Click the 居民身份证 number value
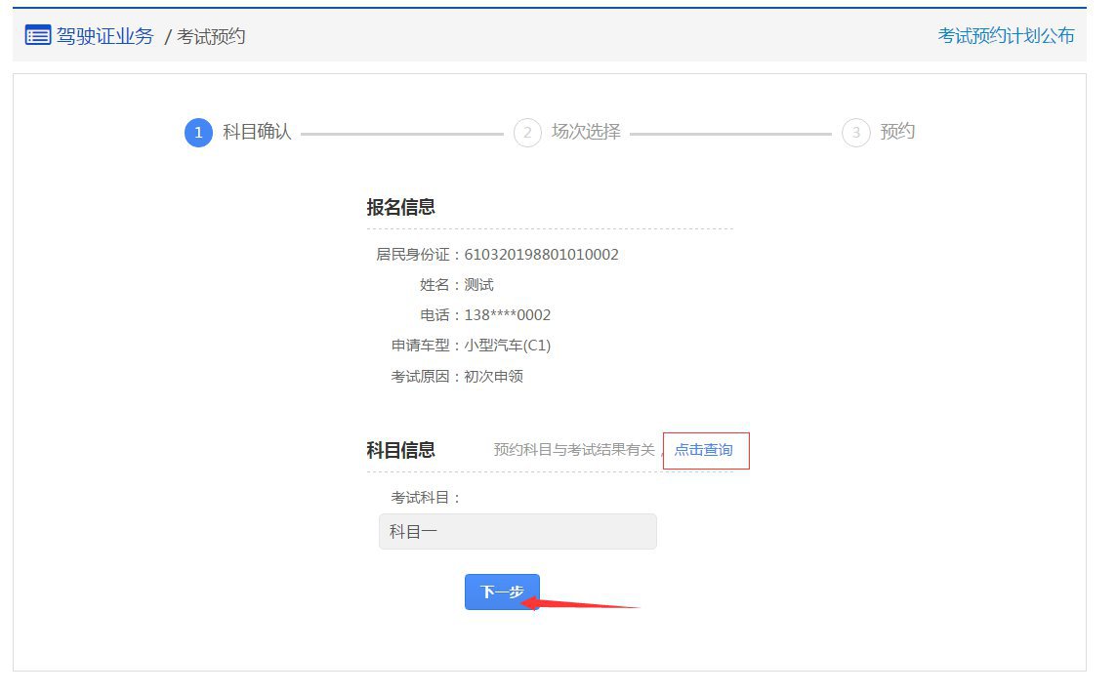Image resolution: width=1117 pixels, height=694 pixels. [541, 255]
